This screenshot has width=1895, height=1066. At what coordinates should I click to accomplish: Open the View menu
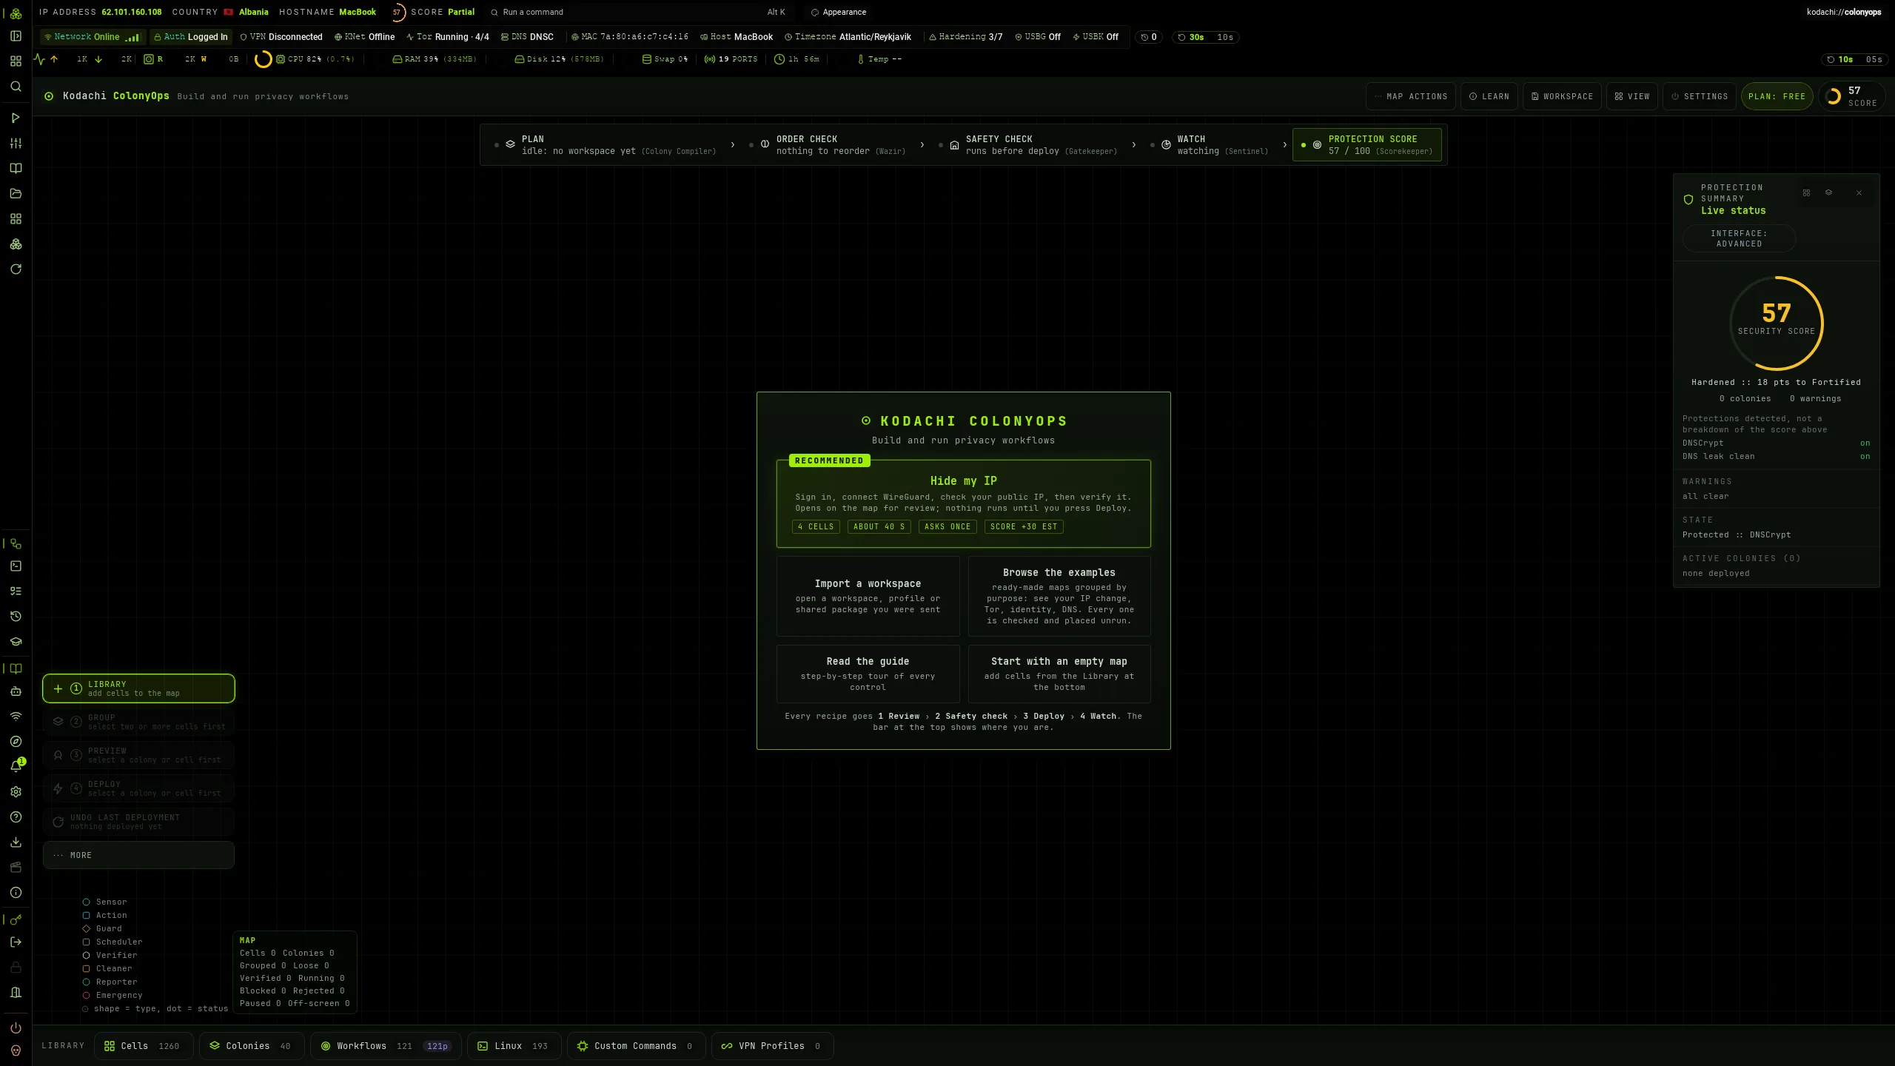[1632, 96]
